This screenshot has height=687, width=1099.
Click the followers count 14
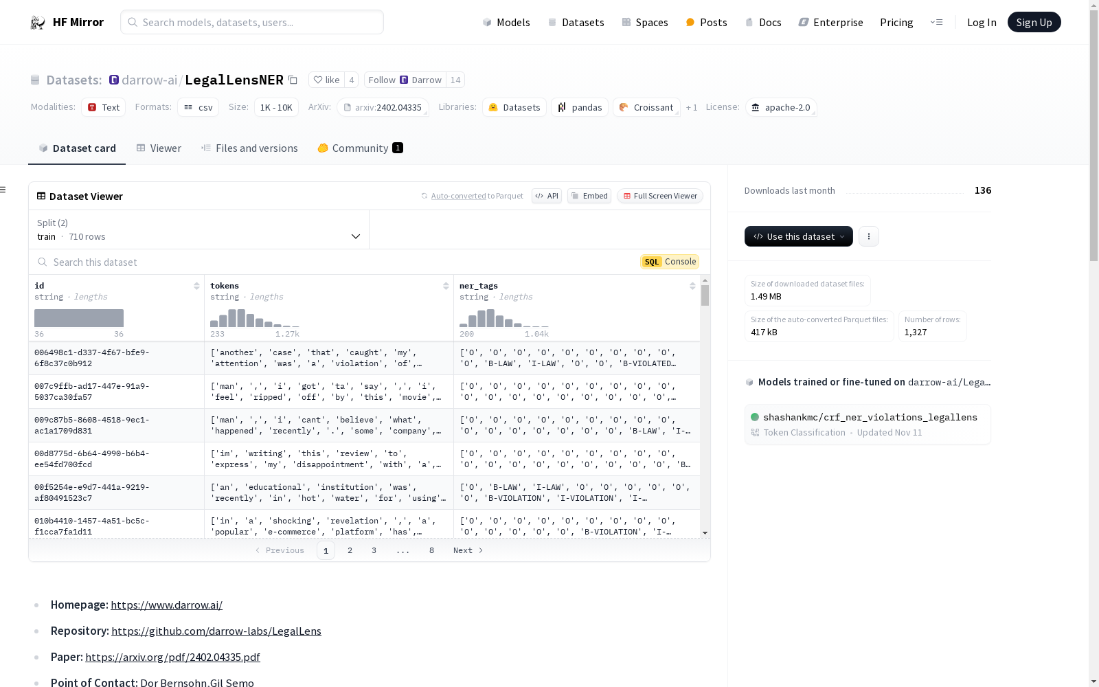[455, 80]
